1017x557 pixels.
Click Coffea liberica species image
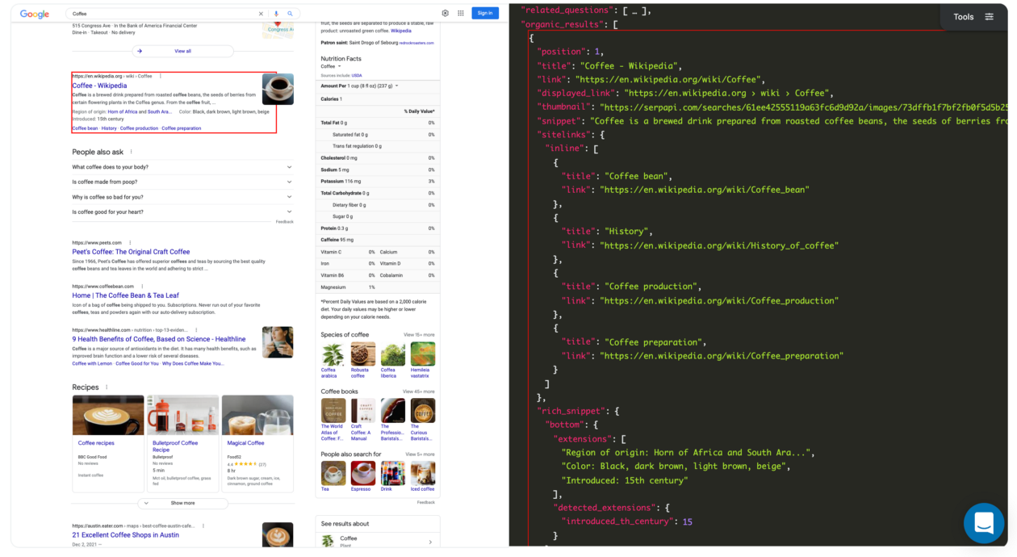click(393, 354)
